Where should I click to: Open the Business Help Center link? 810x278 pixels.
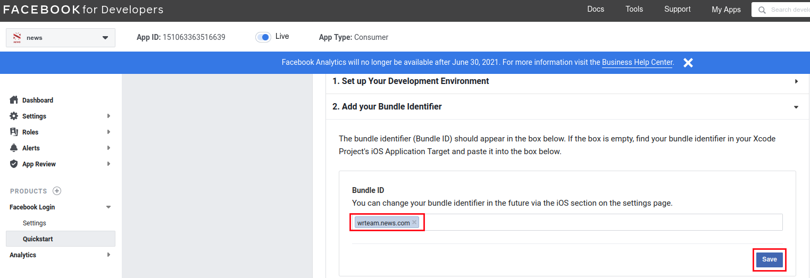pyautogui.click(x=637, y=63)
